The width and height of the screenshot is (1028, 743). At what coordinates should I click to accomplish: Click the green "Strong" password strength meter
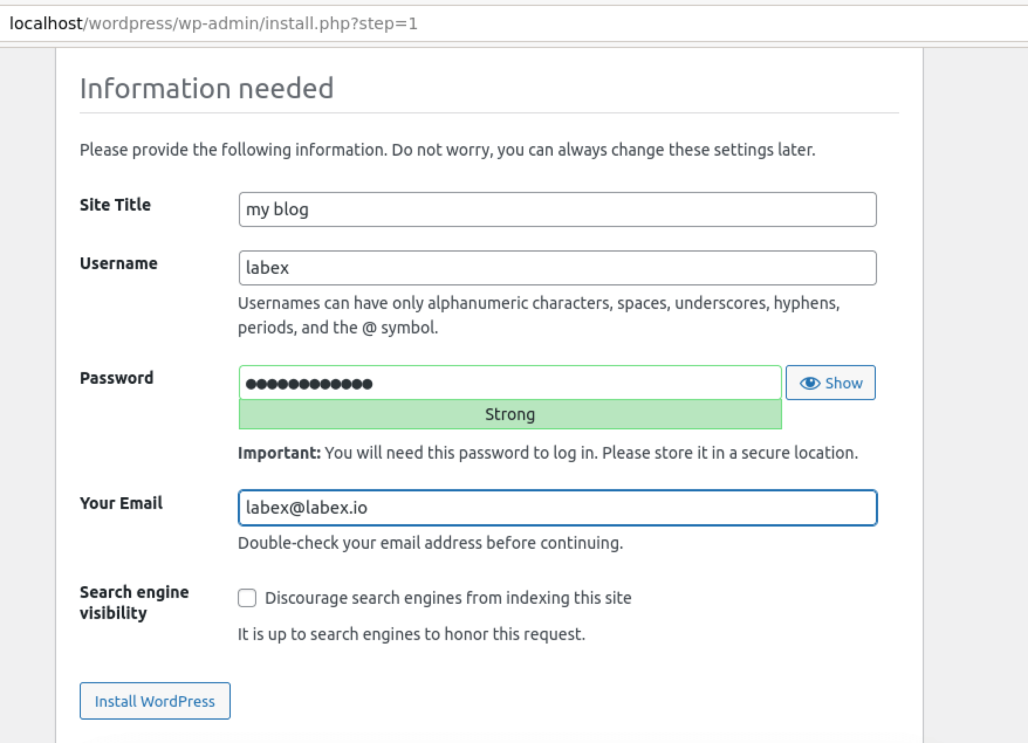pyautogui.click(x=509, y=414)
